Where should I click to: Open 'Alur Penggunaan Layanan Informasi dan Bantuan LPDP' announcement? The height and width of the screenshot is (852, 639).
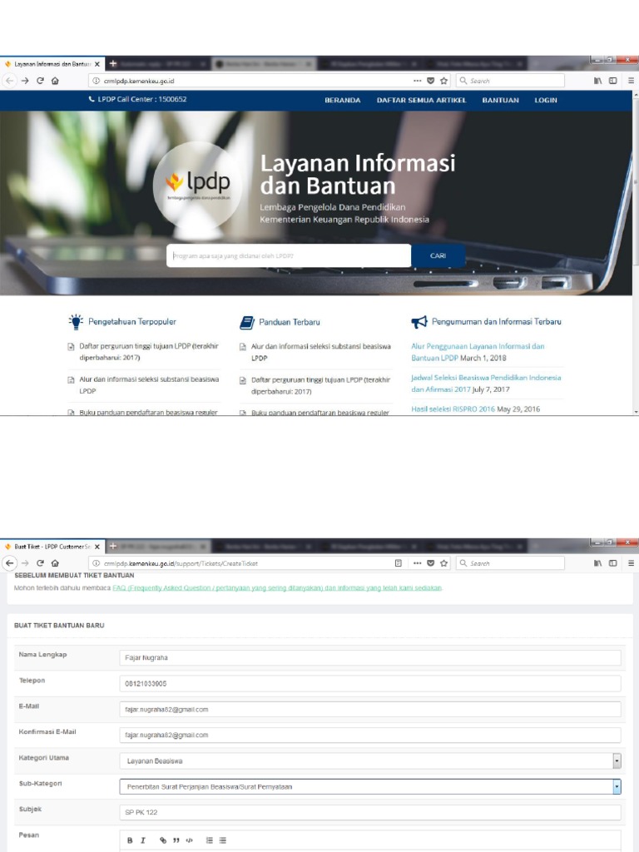tap(478, 352)
